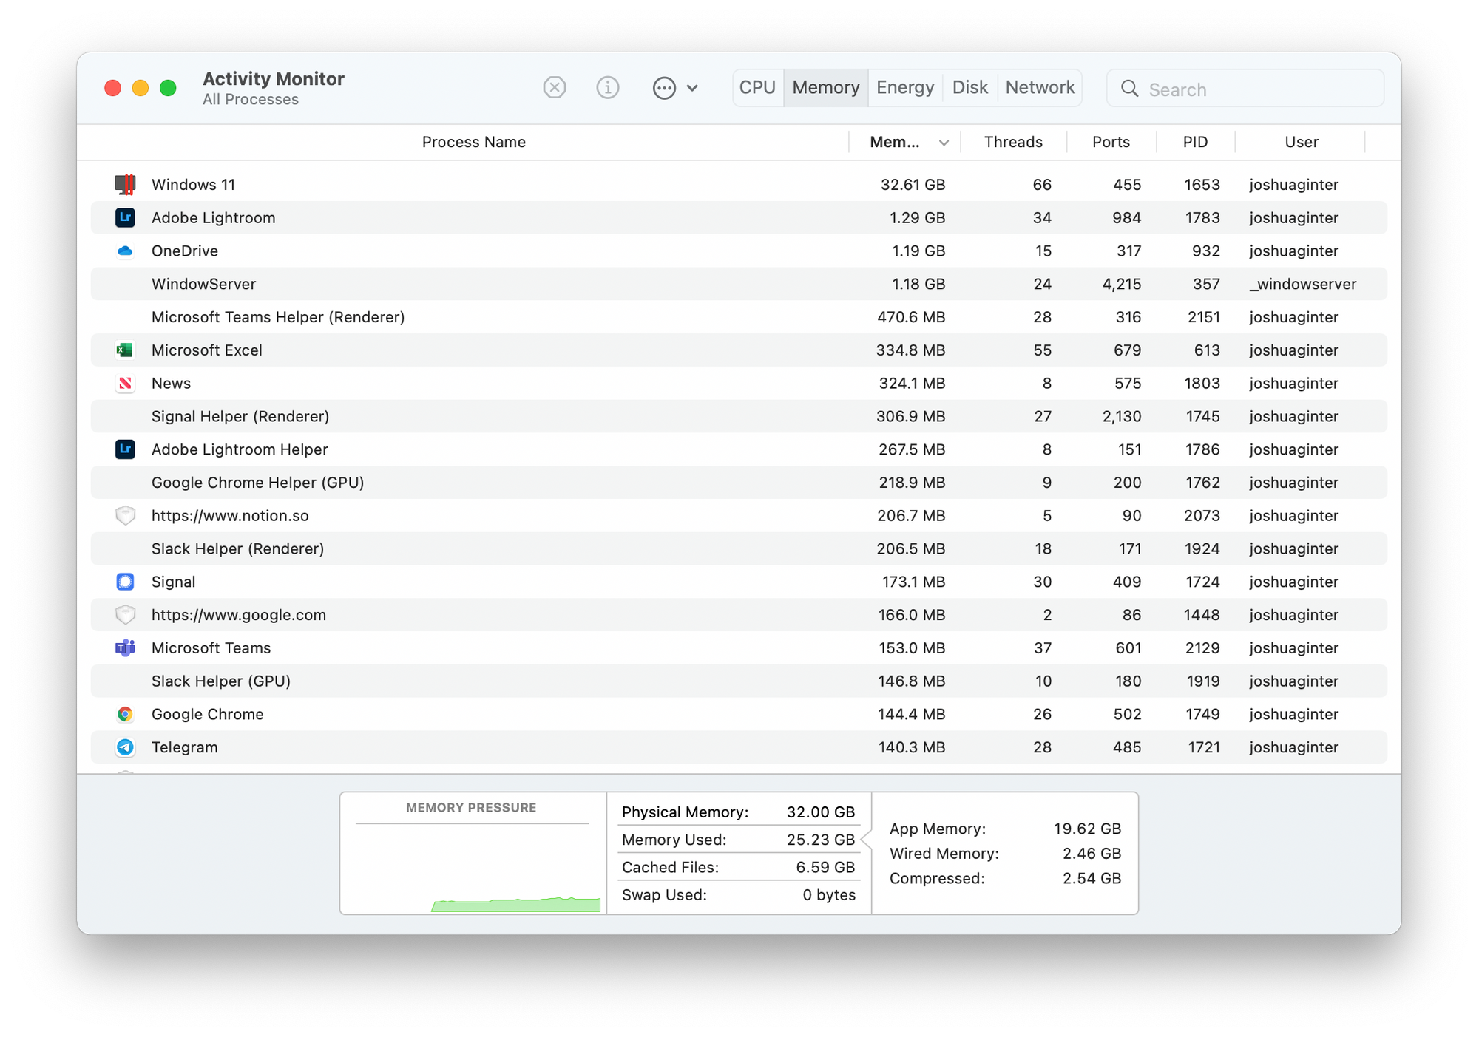This screenshot has width=1479, height=1037.
Task: Select the OneDrive cloud icon
Action: 125,251
